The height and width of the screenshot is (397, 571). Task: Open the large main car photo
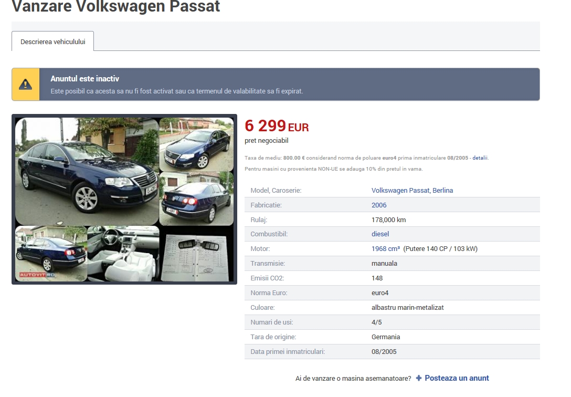[87, 171]
